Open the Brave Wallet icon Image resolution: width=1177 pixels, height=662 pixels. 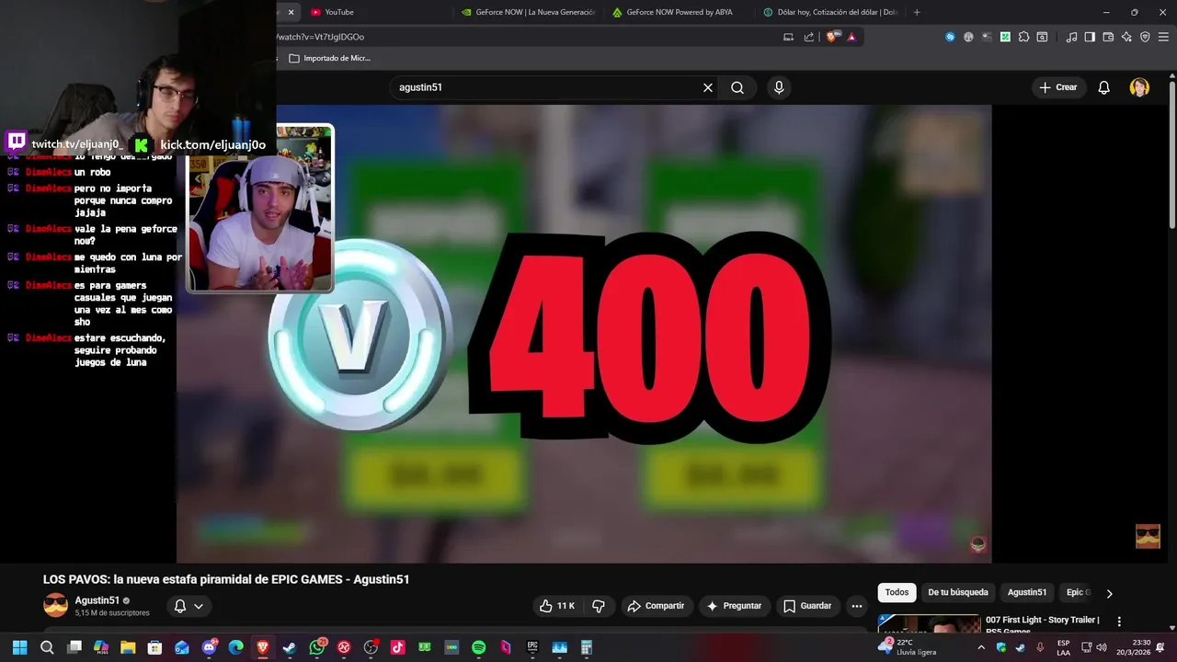pyautogui.click(x=1108, y=37)
